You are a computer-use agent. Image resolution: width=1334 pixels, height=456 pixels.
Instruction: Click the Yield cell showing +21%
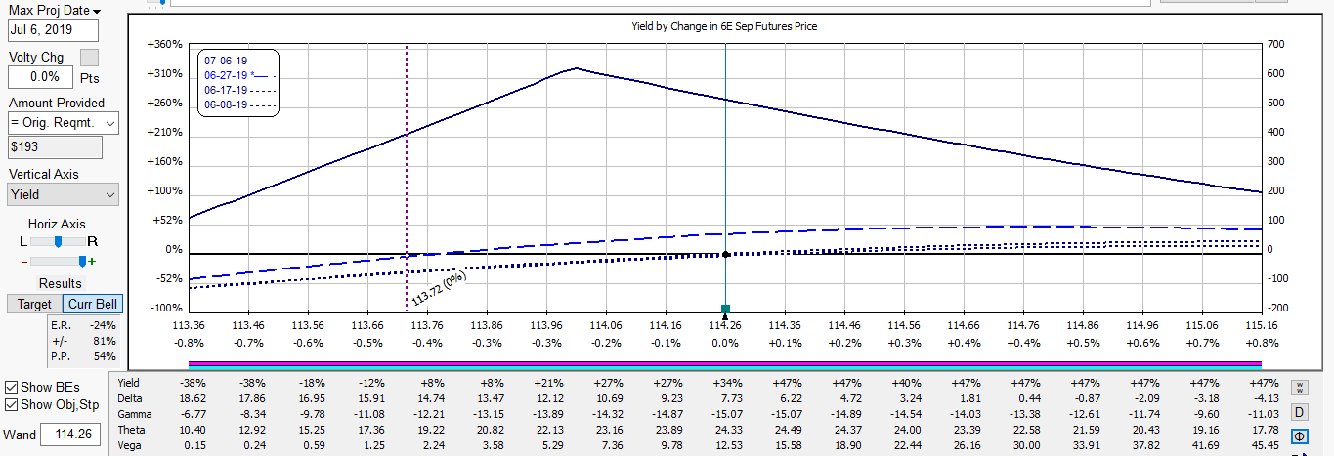coord(547,383)
